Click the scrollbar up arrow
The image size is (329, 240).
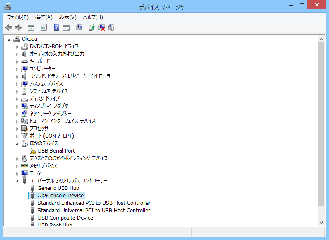pos(321,39)
